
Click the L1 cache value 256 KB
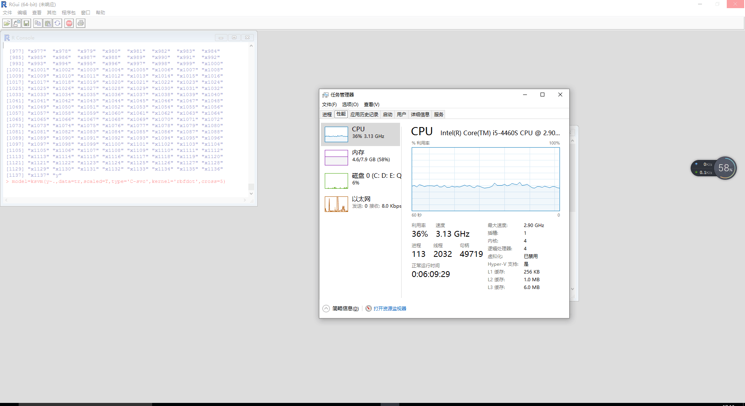tap(532, 272)
